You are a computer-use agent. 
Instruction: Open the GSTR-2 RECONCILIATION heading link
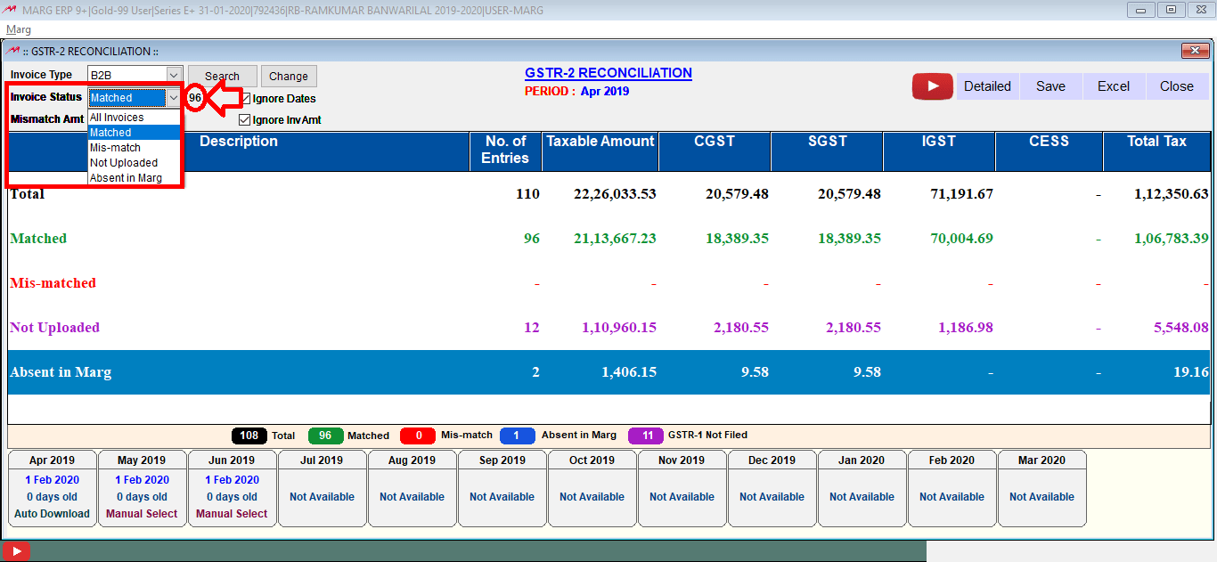pos(609,72)
